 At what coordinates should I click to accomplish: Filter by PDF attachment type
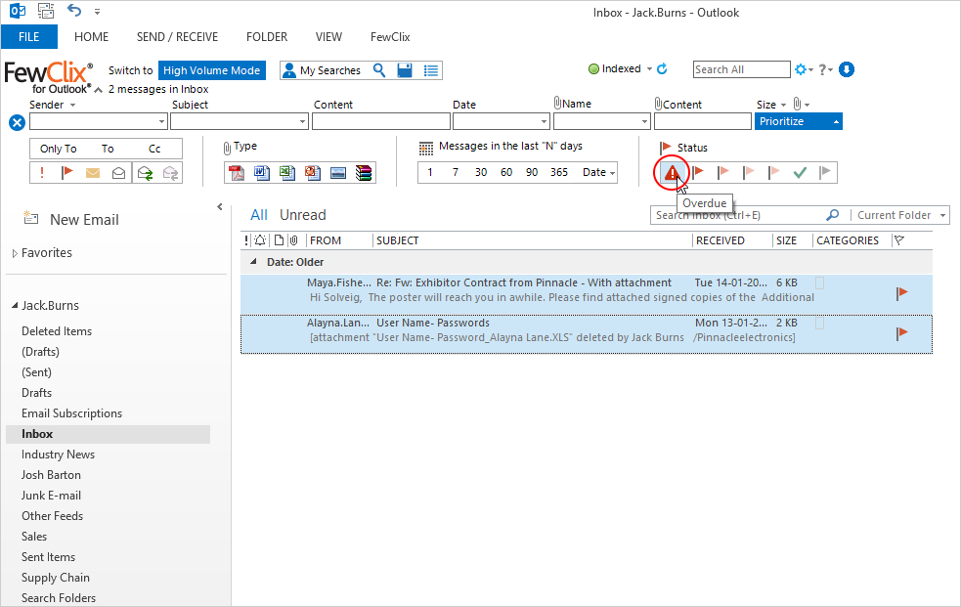(x=236, y=173)
